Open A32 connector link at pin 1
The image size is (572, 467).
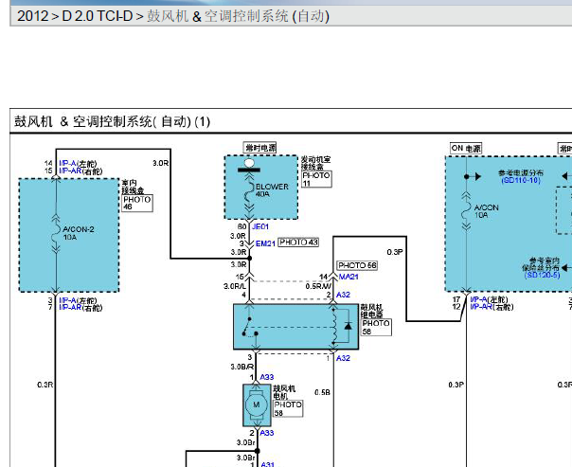pos(343,358)
